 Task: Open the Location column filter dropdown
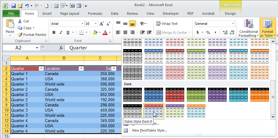[81, 69]
